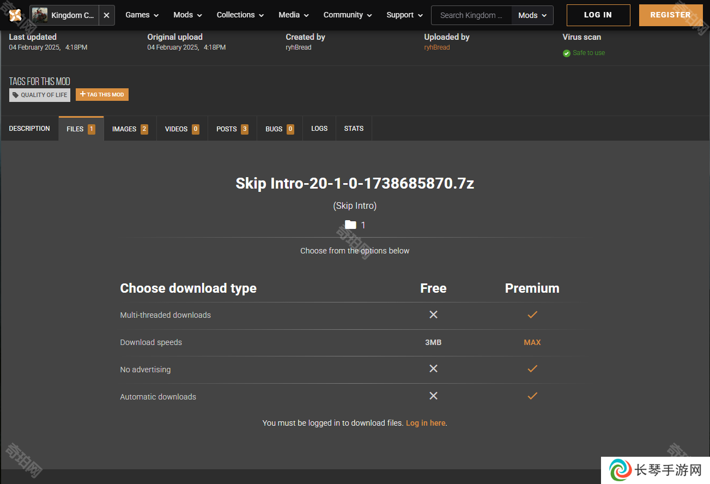Open the Mods search scope dropdown

[x=532, y=15]
